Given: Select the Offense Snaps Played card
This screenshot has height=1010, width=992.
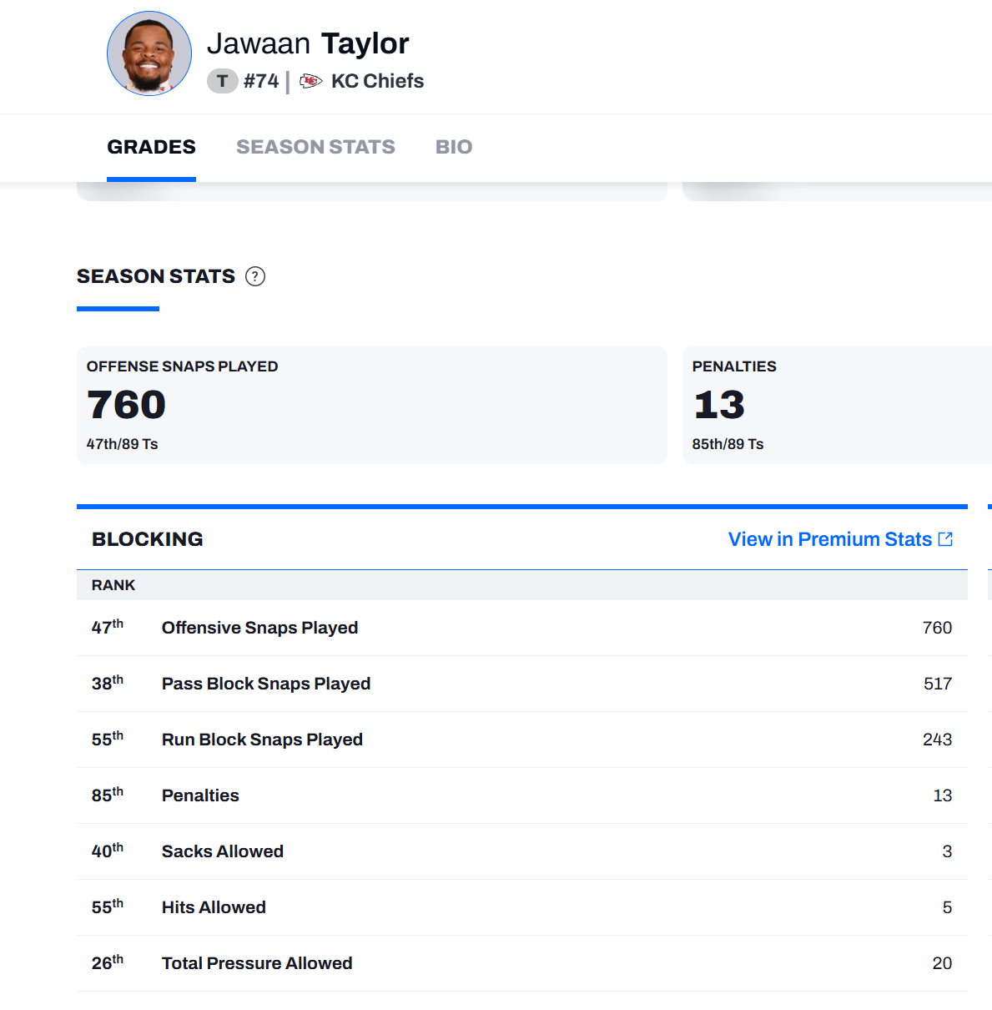Looking at the screenshot, I should click(371, 405).
